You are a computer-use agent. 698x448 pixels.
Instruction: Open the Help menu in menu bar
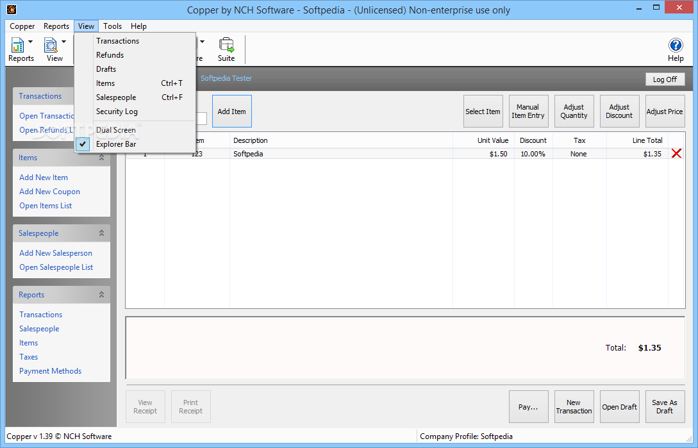[138, 26]
